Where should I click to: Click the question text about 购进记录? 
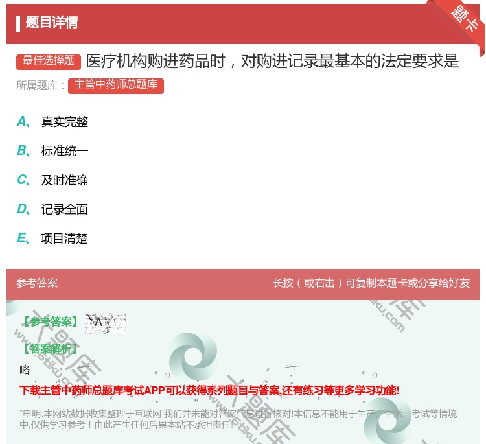click(x=272, y=61)
